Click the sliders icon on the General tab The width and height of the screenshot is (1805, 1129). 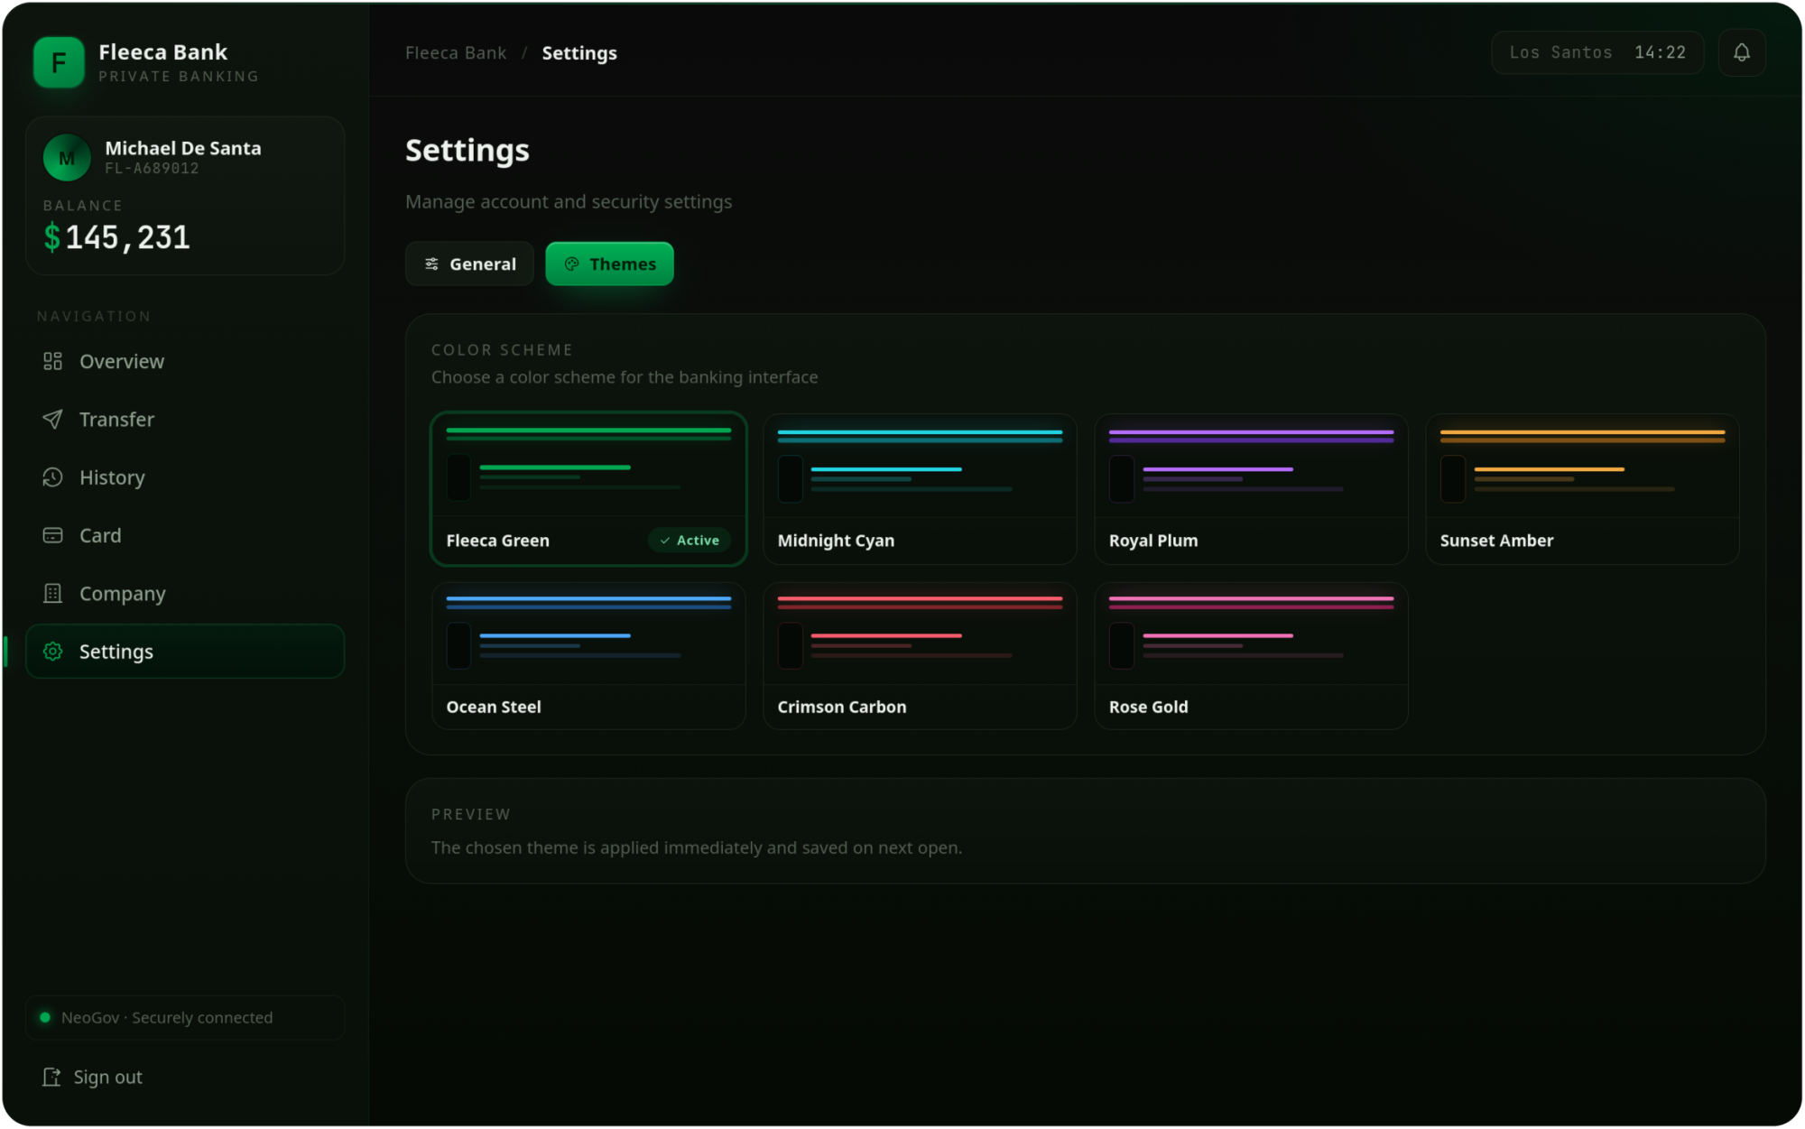pos(431,264)
